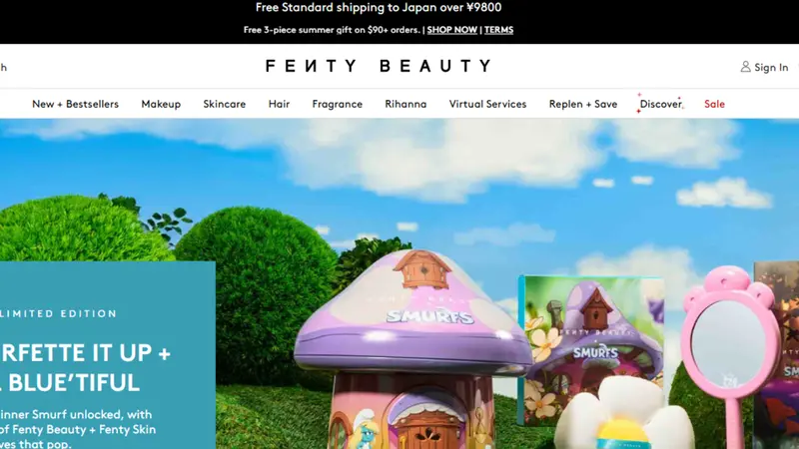Viewport: 799px width, 449px height.
Task: Click the Limited Edition teal promo panel
Action: 108,355
